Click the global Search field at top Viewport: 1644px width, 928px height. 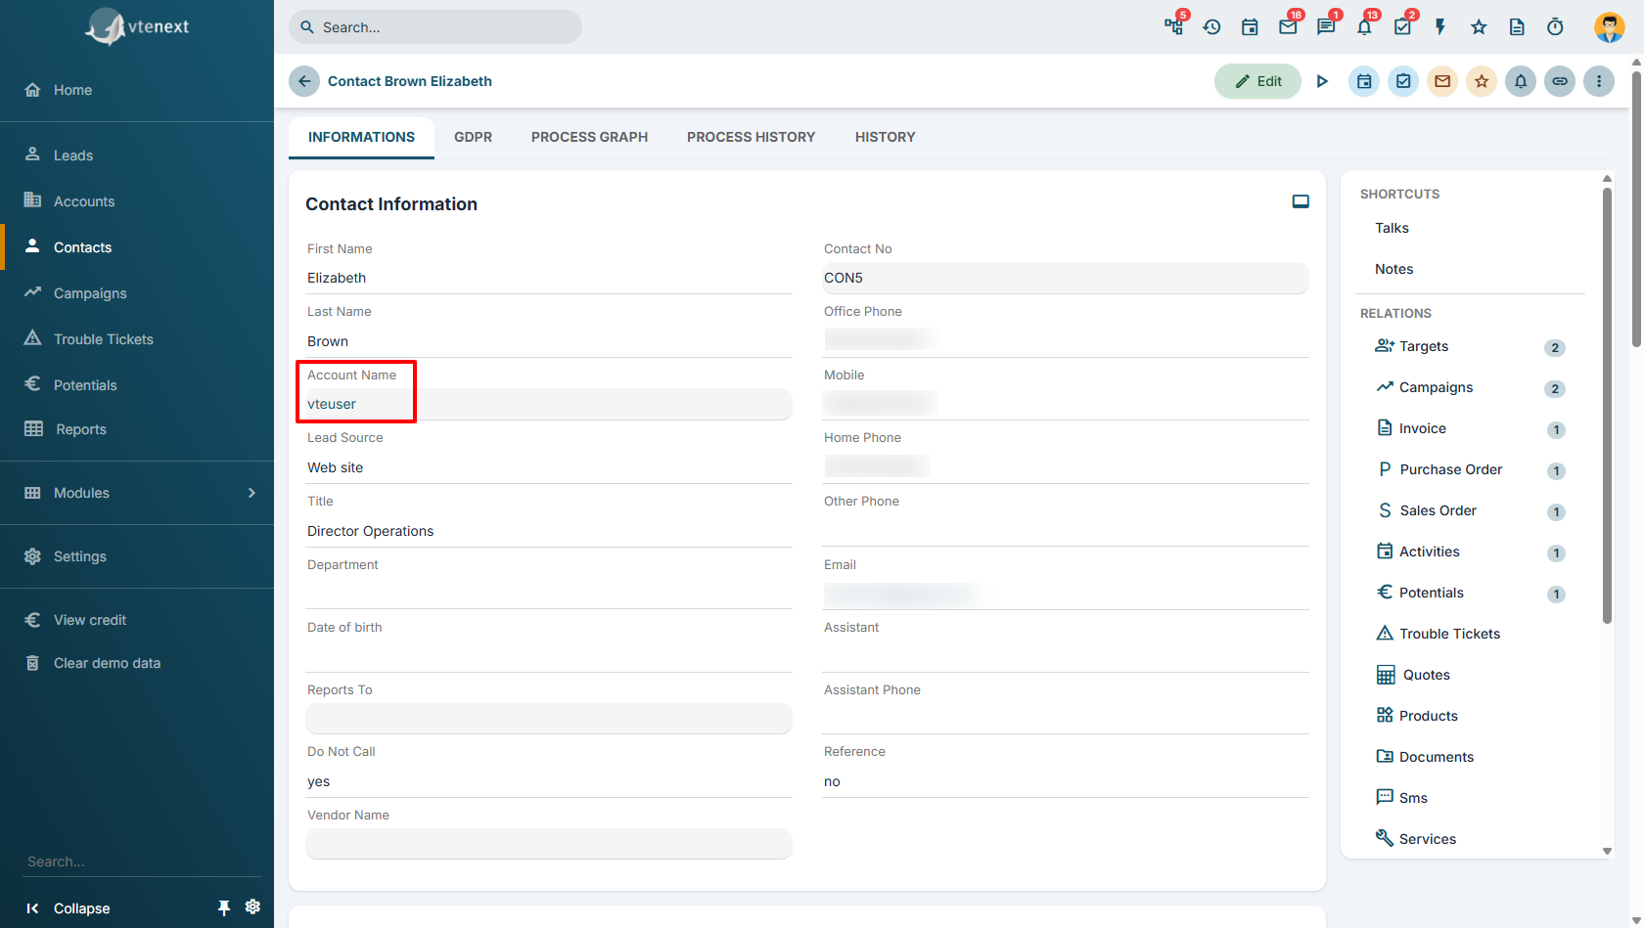(435, 27)
